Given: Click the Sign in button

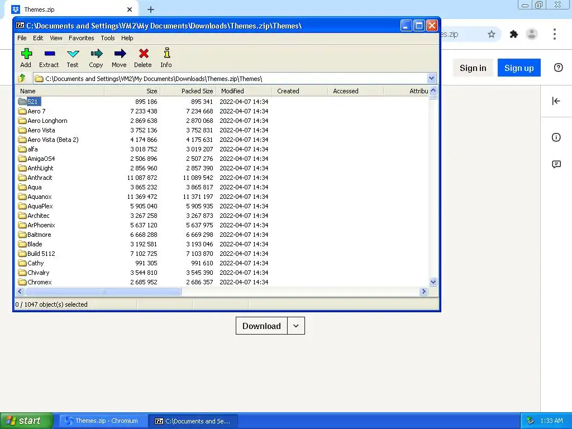Looking at the screenshot, I should click(x=473, y=68).
